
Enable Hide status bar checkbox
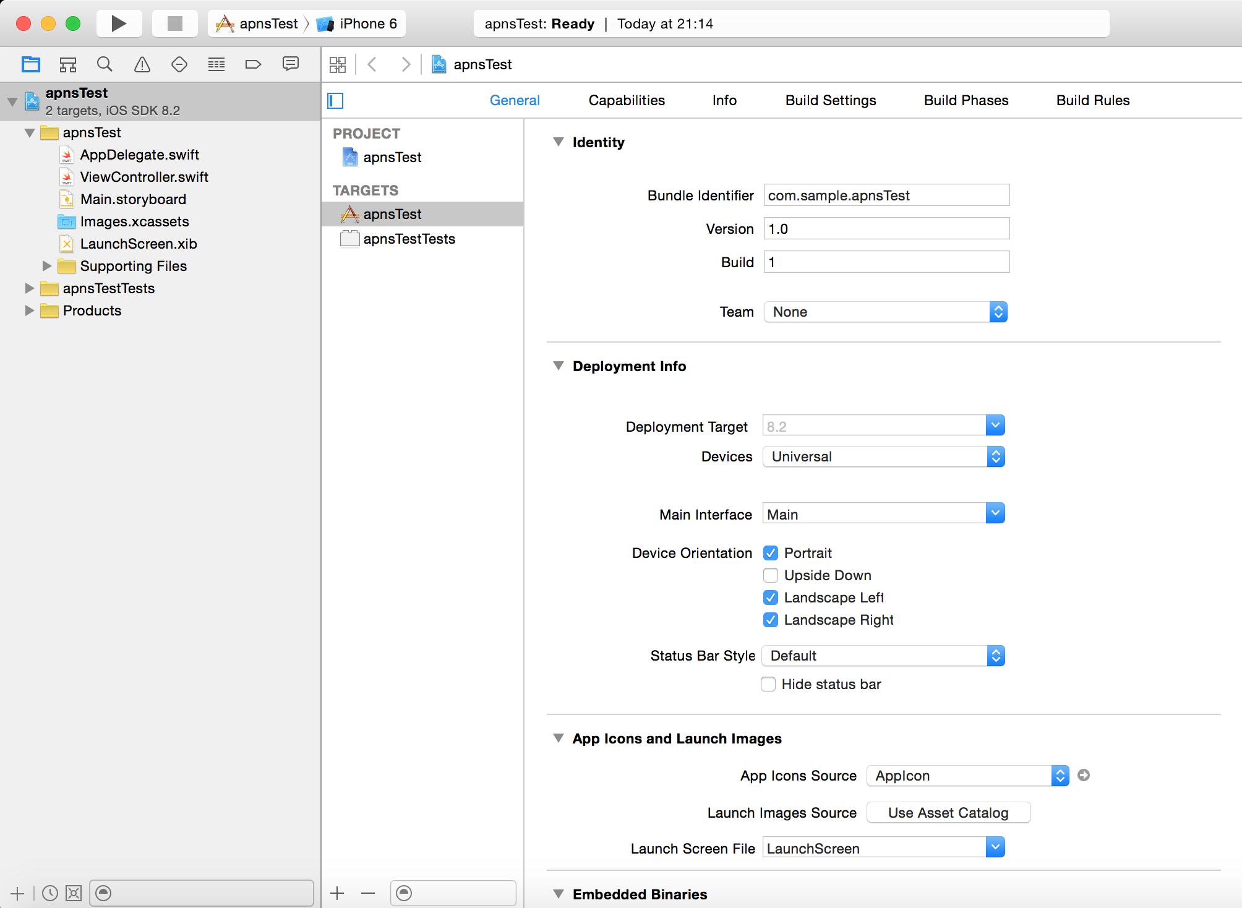click(x=768, y=684)
